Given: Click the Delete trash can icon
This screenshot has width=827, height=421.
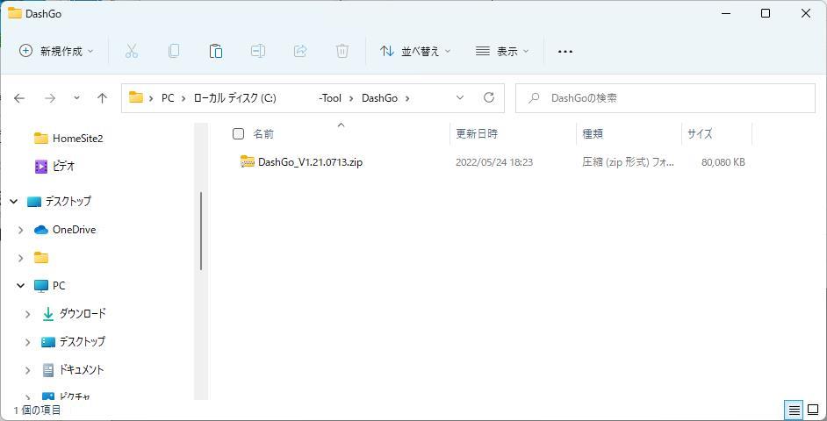Looking at the screenshot, I should tap(342, 51).
